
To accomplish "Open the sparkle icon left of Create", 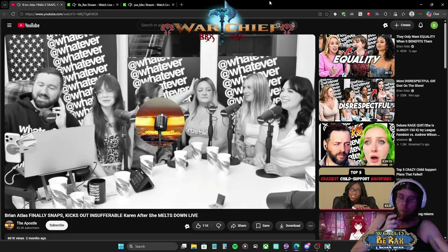I will 385,25.
